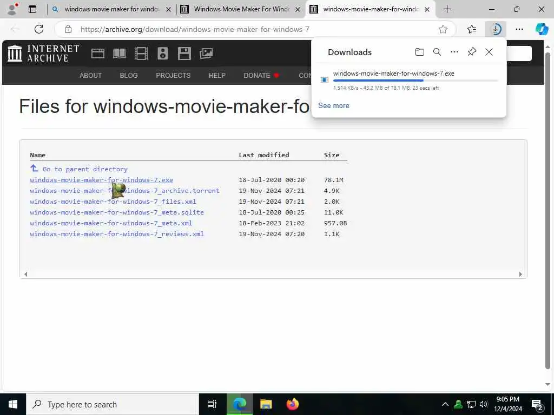554x415 pixels.
Task: Open Edge Favorites icon
Action: [472, 29]
